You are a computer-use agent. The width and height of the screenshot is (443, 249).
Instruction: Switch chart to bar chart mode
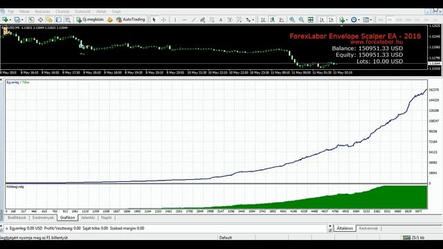(x=263, y=19)
